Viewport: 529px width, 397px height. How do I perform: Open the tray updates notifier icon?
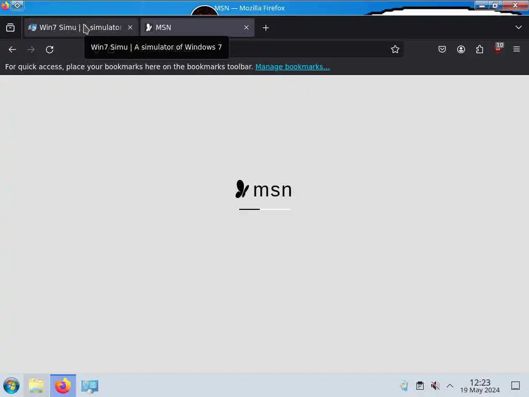(404, 386)
